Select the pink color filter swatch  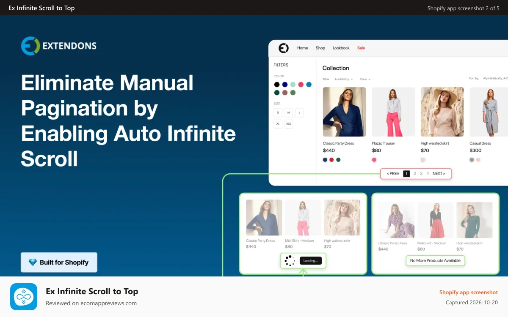pos(301,85)
